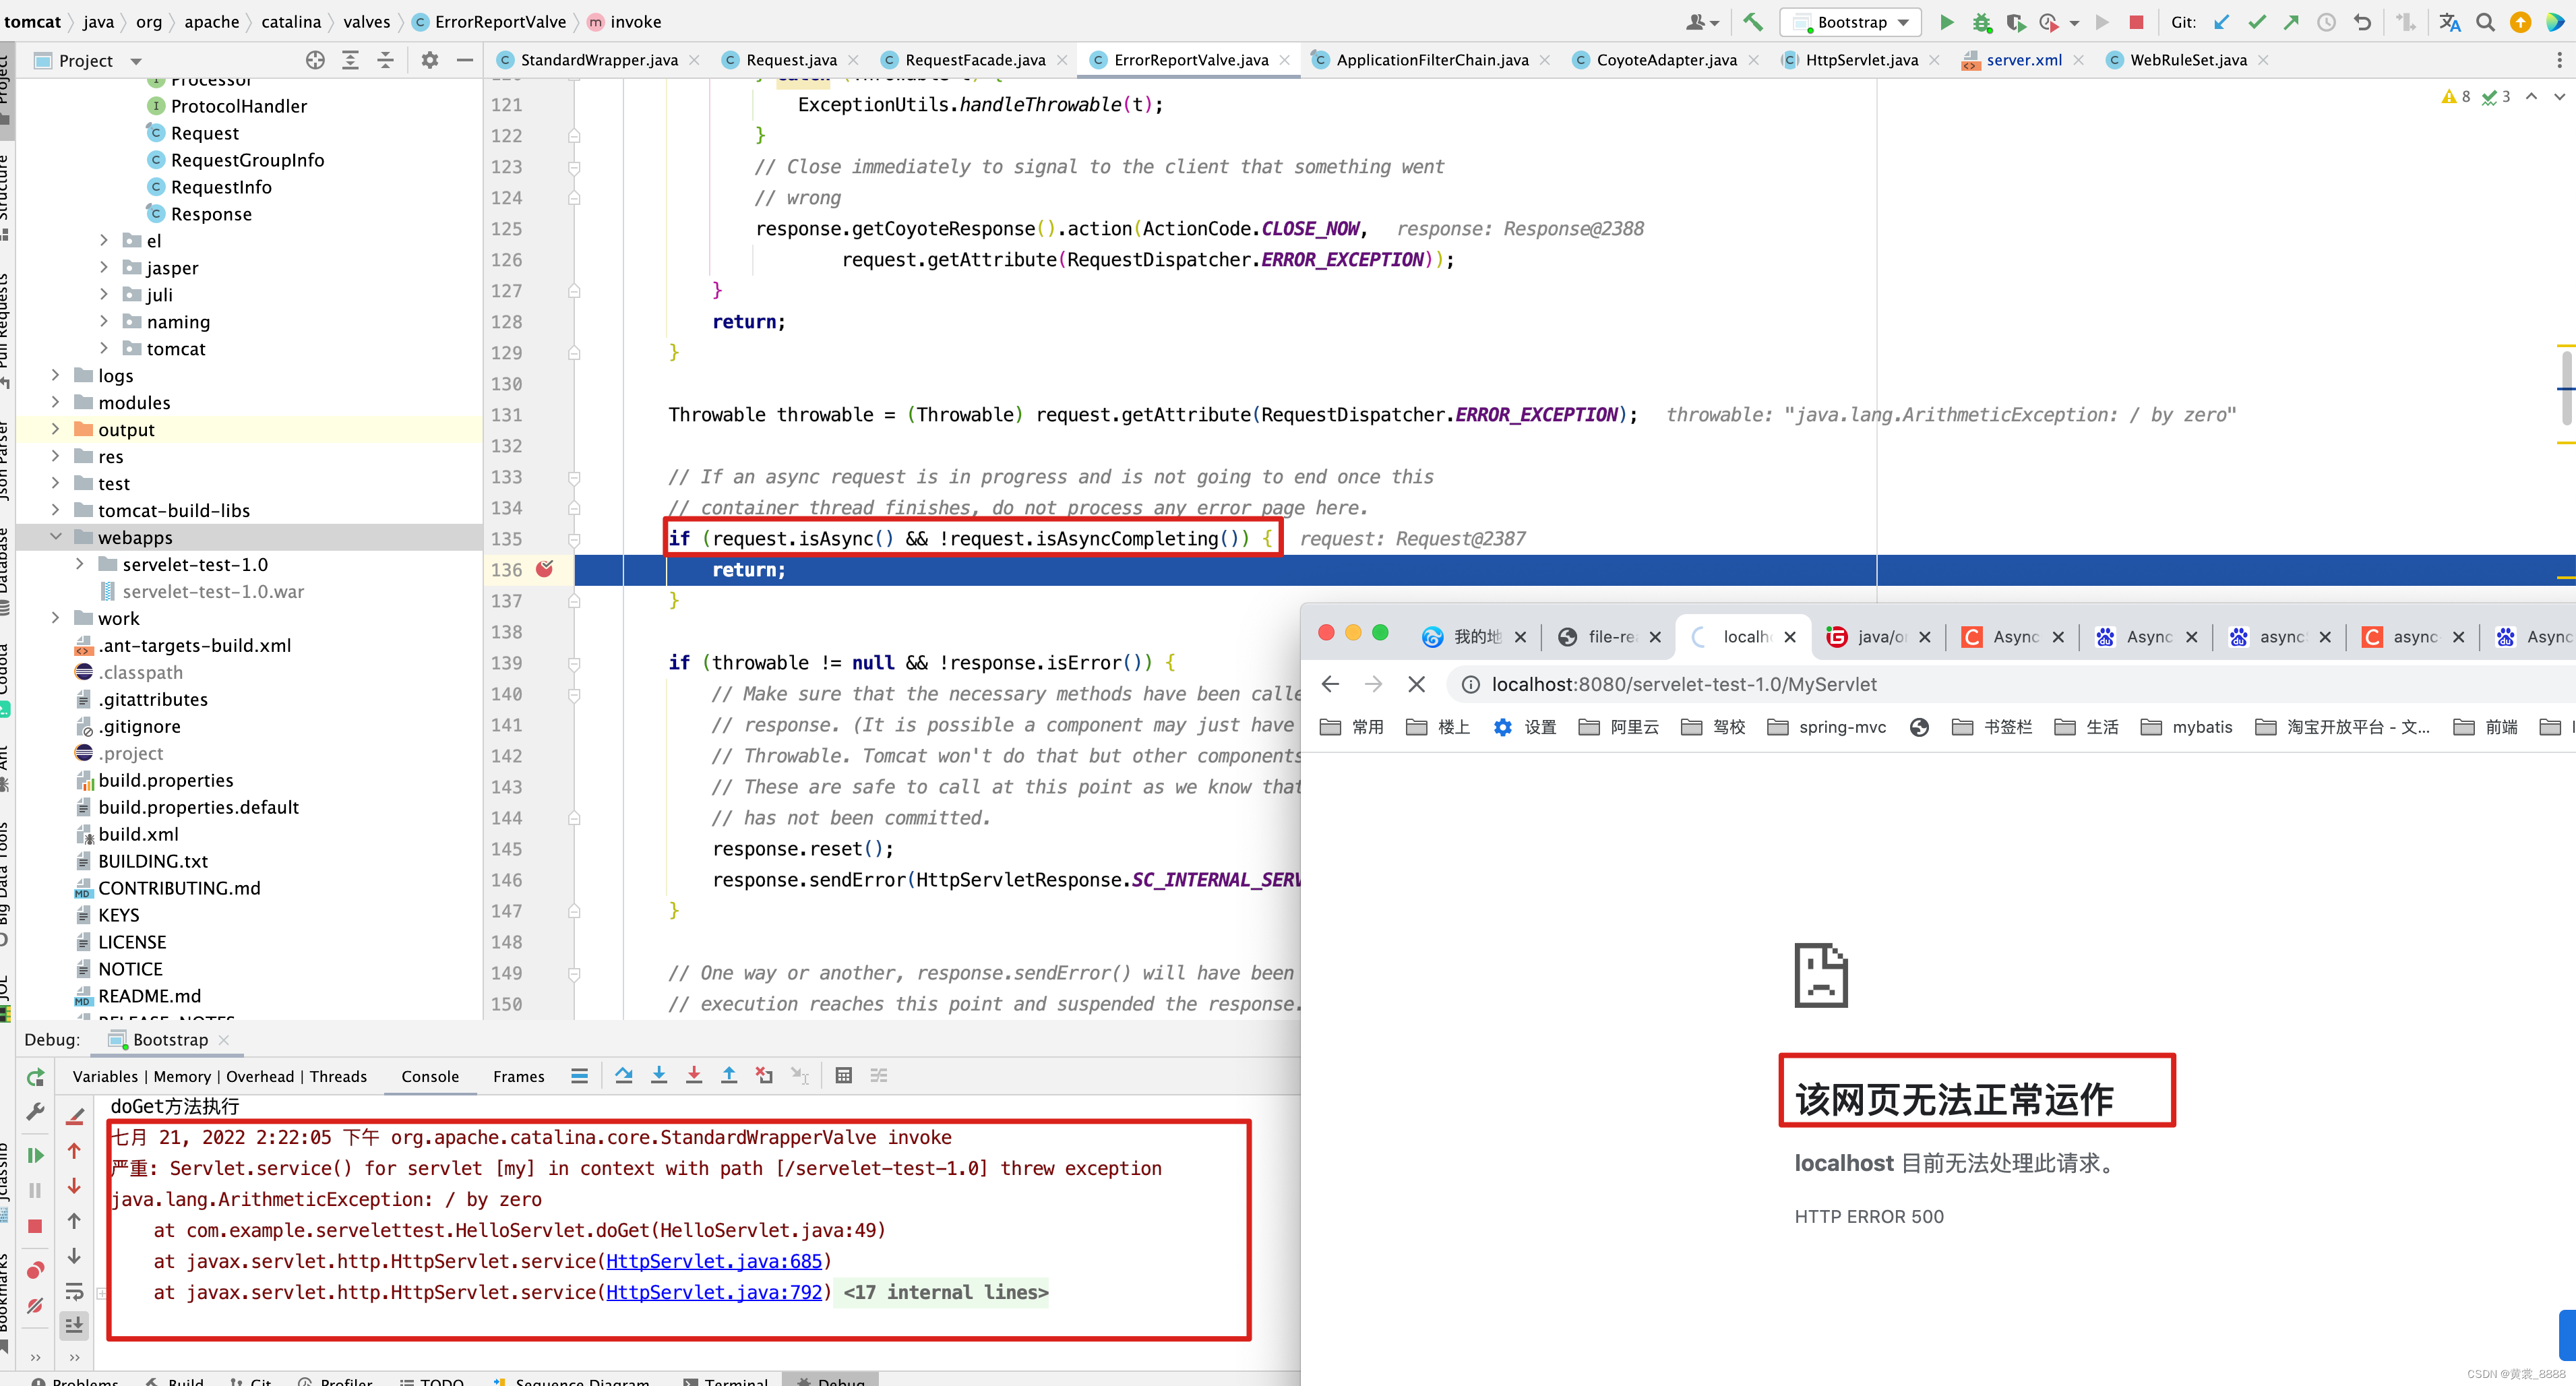This screenshot has height=1386, width=2576.
Task: Expand the work folder
Action: click(56, 618)
